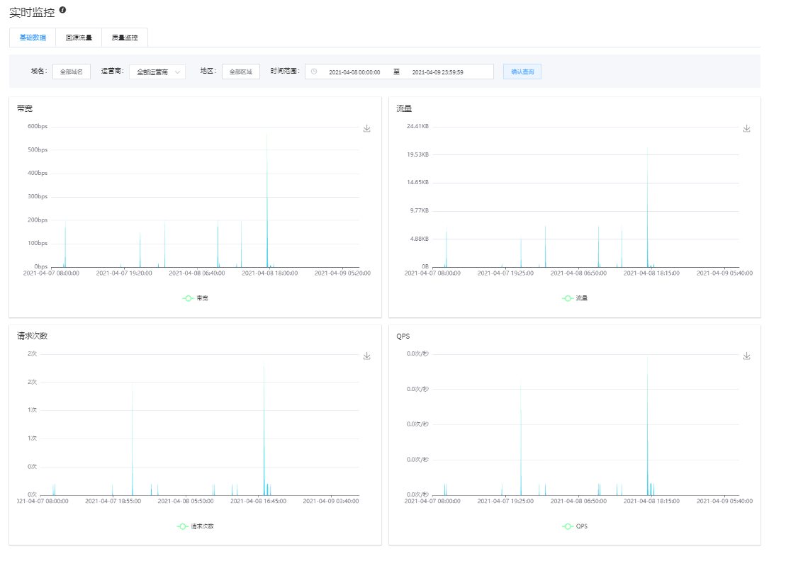This screenshot has height=566, width=786.
Task: Download the 带宽 chart image
Action: click(366, 129)
